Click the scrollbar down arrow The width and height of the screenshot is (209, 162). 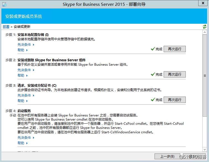tap(205, 150)
